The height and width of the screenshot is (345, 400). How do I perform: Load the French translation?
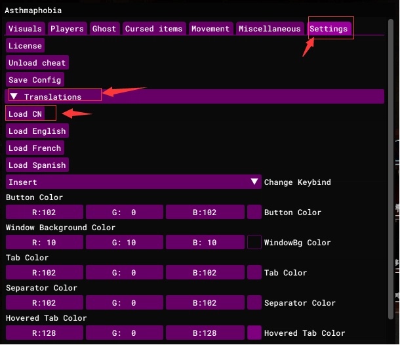point(35,148)
